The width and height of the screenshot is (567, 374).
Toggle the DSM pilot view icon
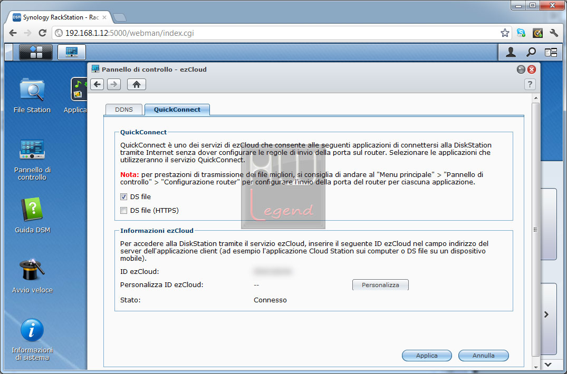click(x=551, y=52)
